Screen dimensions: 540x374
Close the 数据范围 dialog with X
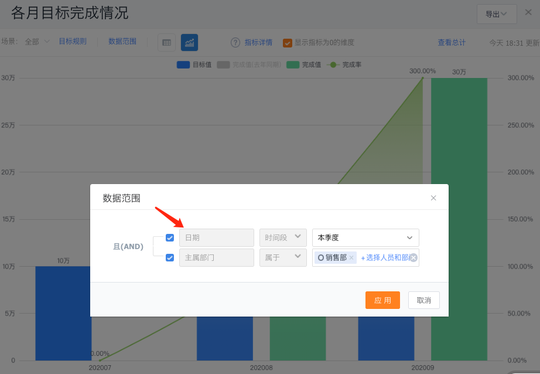(x=433, y=198)
